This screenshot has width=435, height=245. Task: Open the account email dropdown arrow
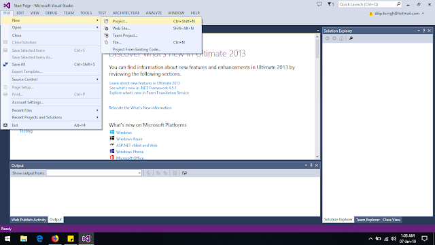423,14
